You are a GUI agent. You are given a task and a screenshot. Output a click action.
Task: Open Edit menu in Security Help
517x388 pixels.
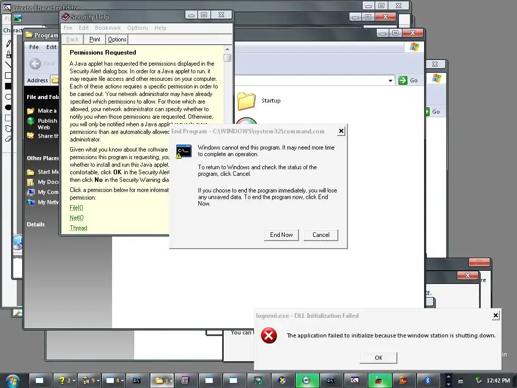[84, 28]
